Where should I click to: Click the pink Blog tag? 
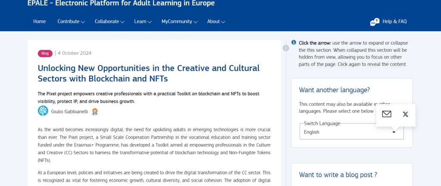click(45, 54)
